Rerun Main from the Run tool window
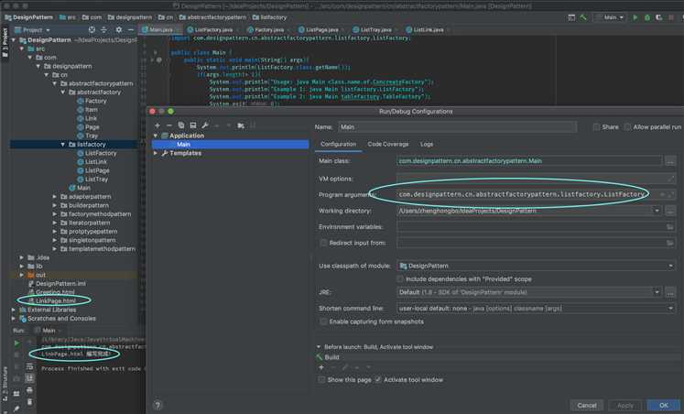Screen dimensions: 684x414 [x=16, y=343]
